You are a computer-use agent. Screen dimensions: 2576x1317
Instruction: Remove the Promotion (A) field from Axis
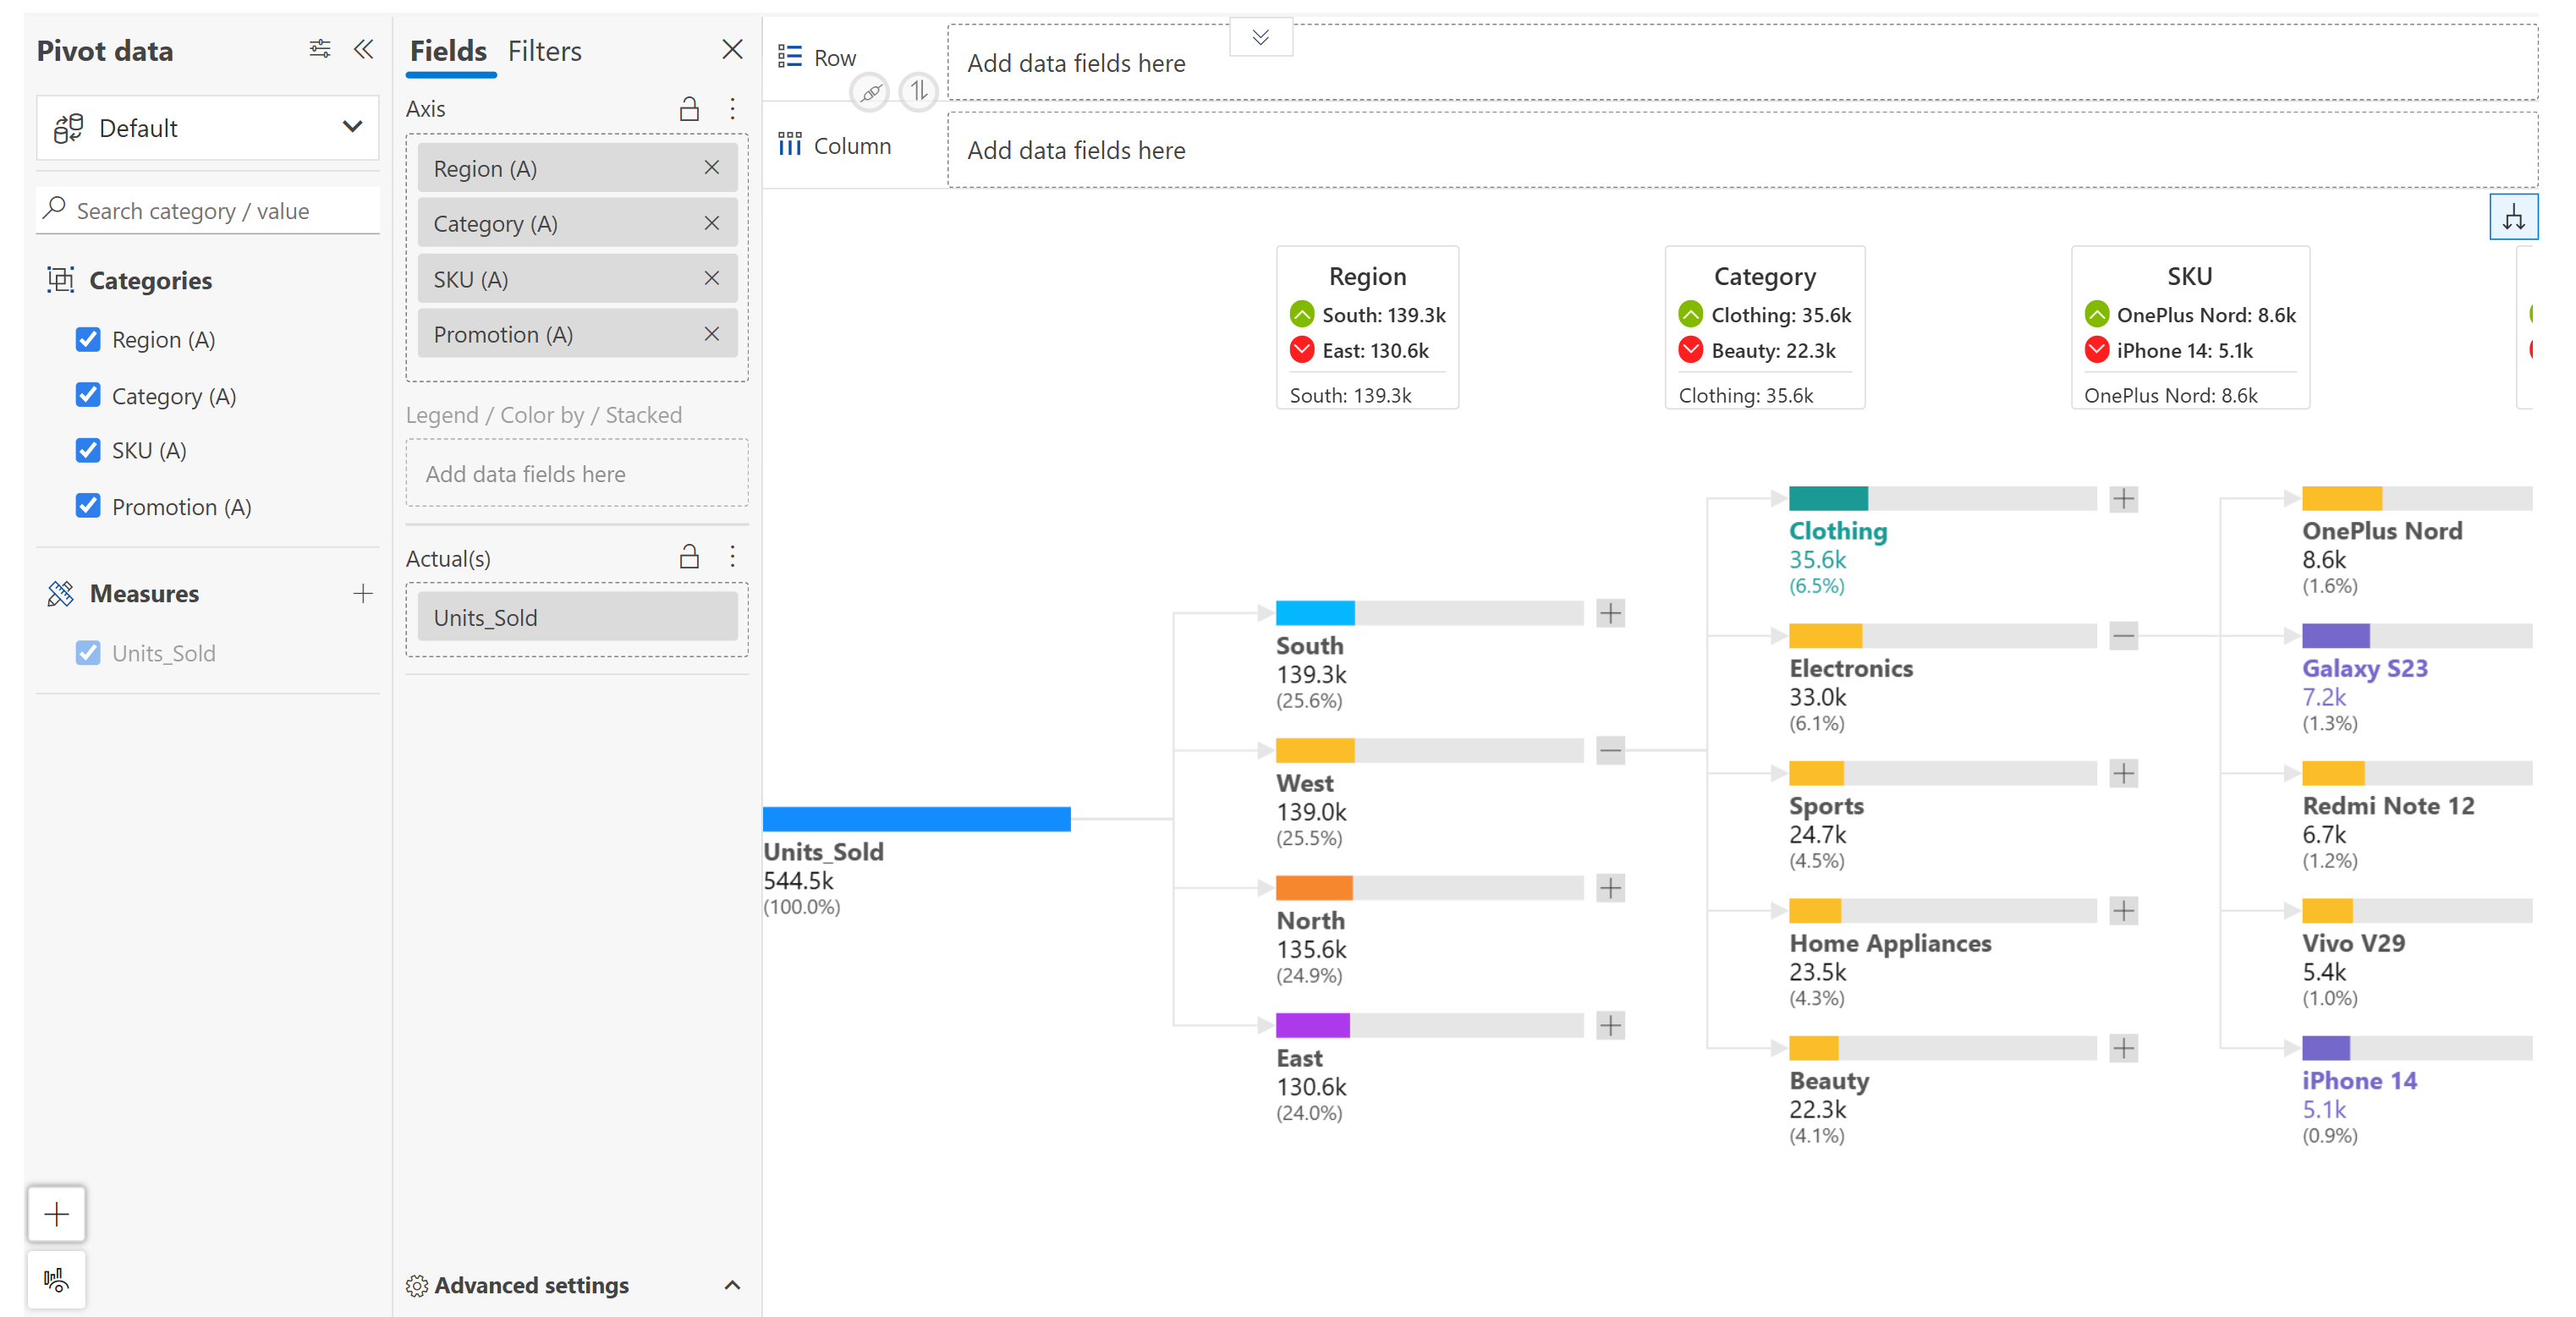pyautogui.click(x=711, y=334)
